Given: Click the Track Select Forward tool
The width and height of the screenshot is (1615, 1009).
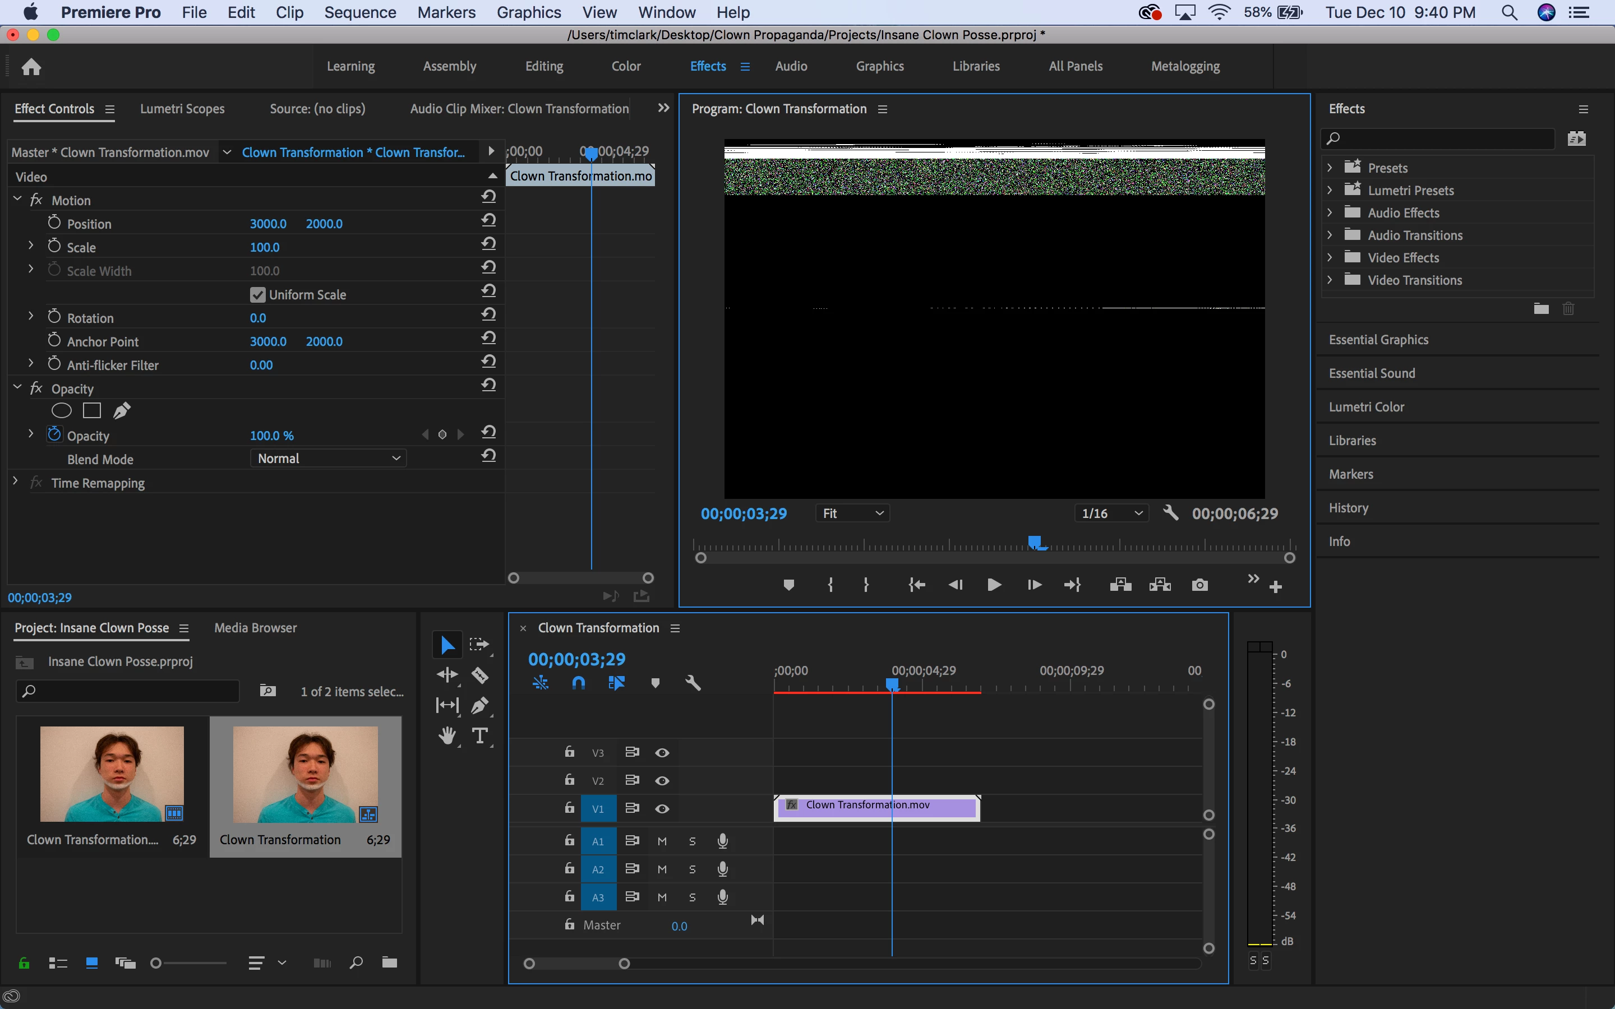Looking at the screenshot, I should coord(479,645).
